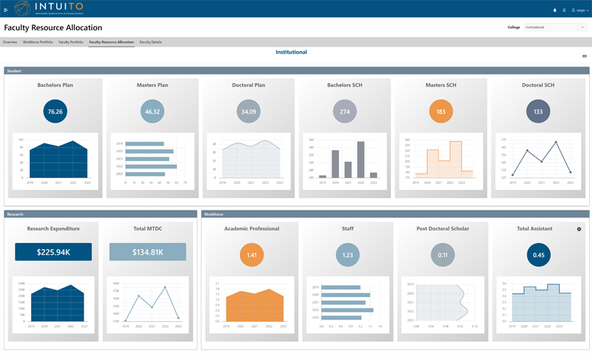This screenshot has height=353, width=592.
Task: Switch to the Faculty Details tab
Action: click(151, 42)
